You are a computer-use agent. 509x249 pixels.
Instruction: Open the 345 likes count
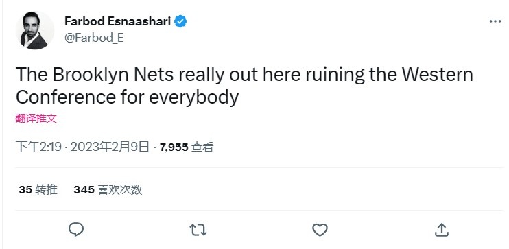point(84,189)
